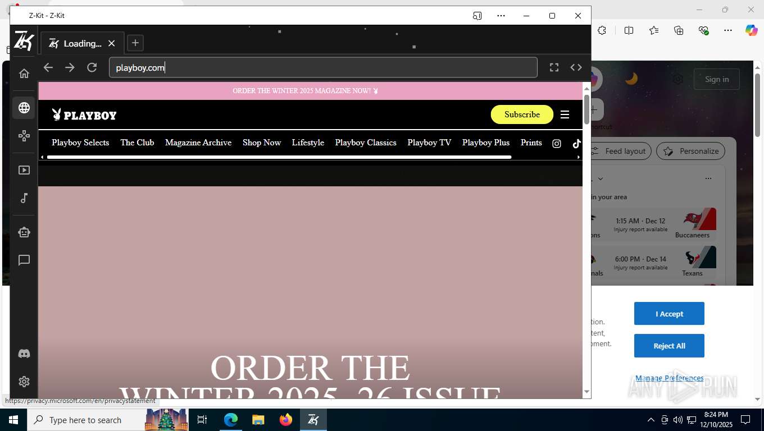Click Feed layout in Edge window
764x431 pixels.
(x=620, y=151)
